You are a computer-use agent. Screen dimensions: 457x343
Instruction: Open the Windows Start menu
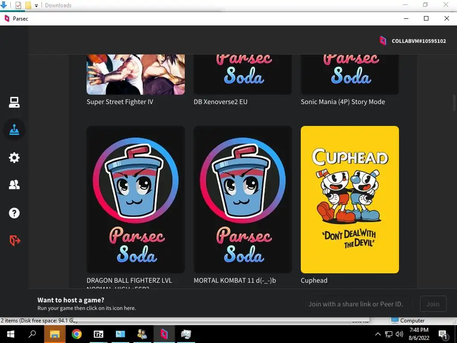11,334
